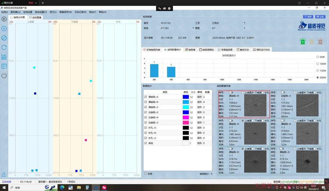The image size is (329, 191).
Task: Click the 分卷 button
Action: [x=320, y=16]
